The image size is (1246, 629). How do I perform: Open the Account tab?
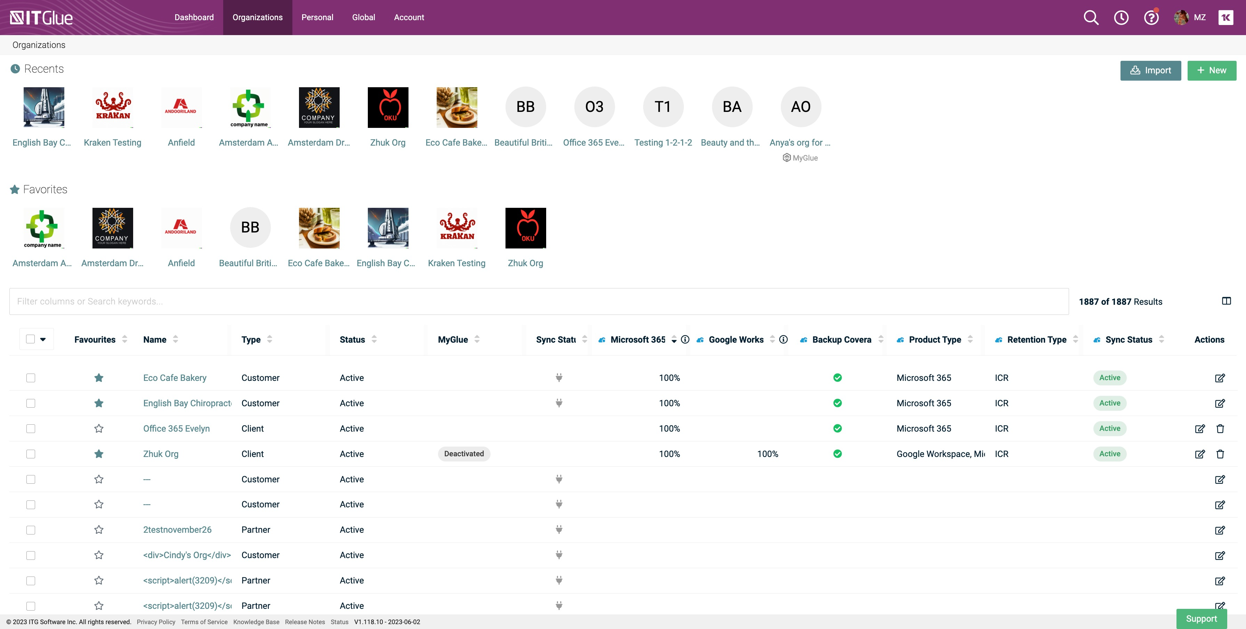pyautogui.click(x=409, y=17)
